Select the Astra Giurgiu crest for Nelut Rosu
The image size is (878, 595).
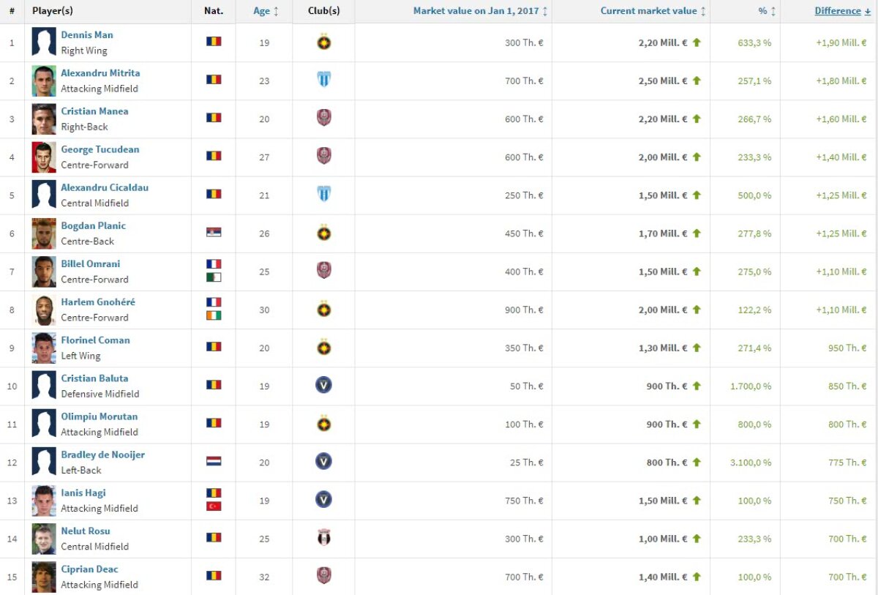tap(323, 539)
